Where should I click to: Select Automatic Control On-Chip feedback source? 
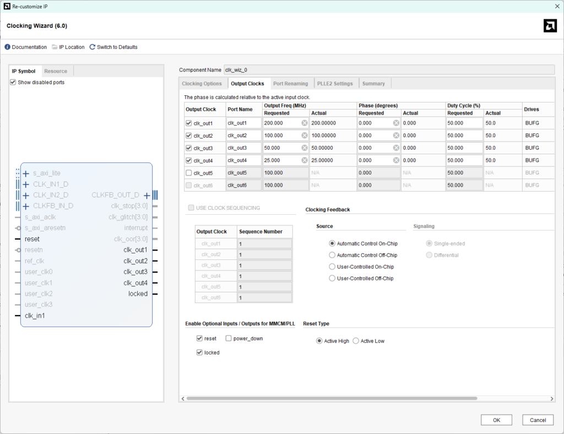point(332,243)
